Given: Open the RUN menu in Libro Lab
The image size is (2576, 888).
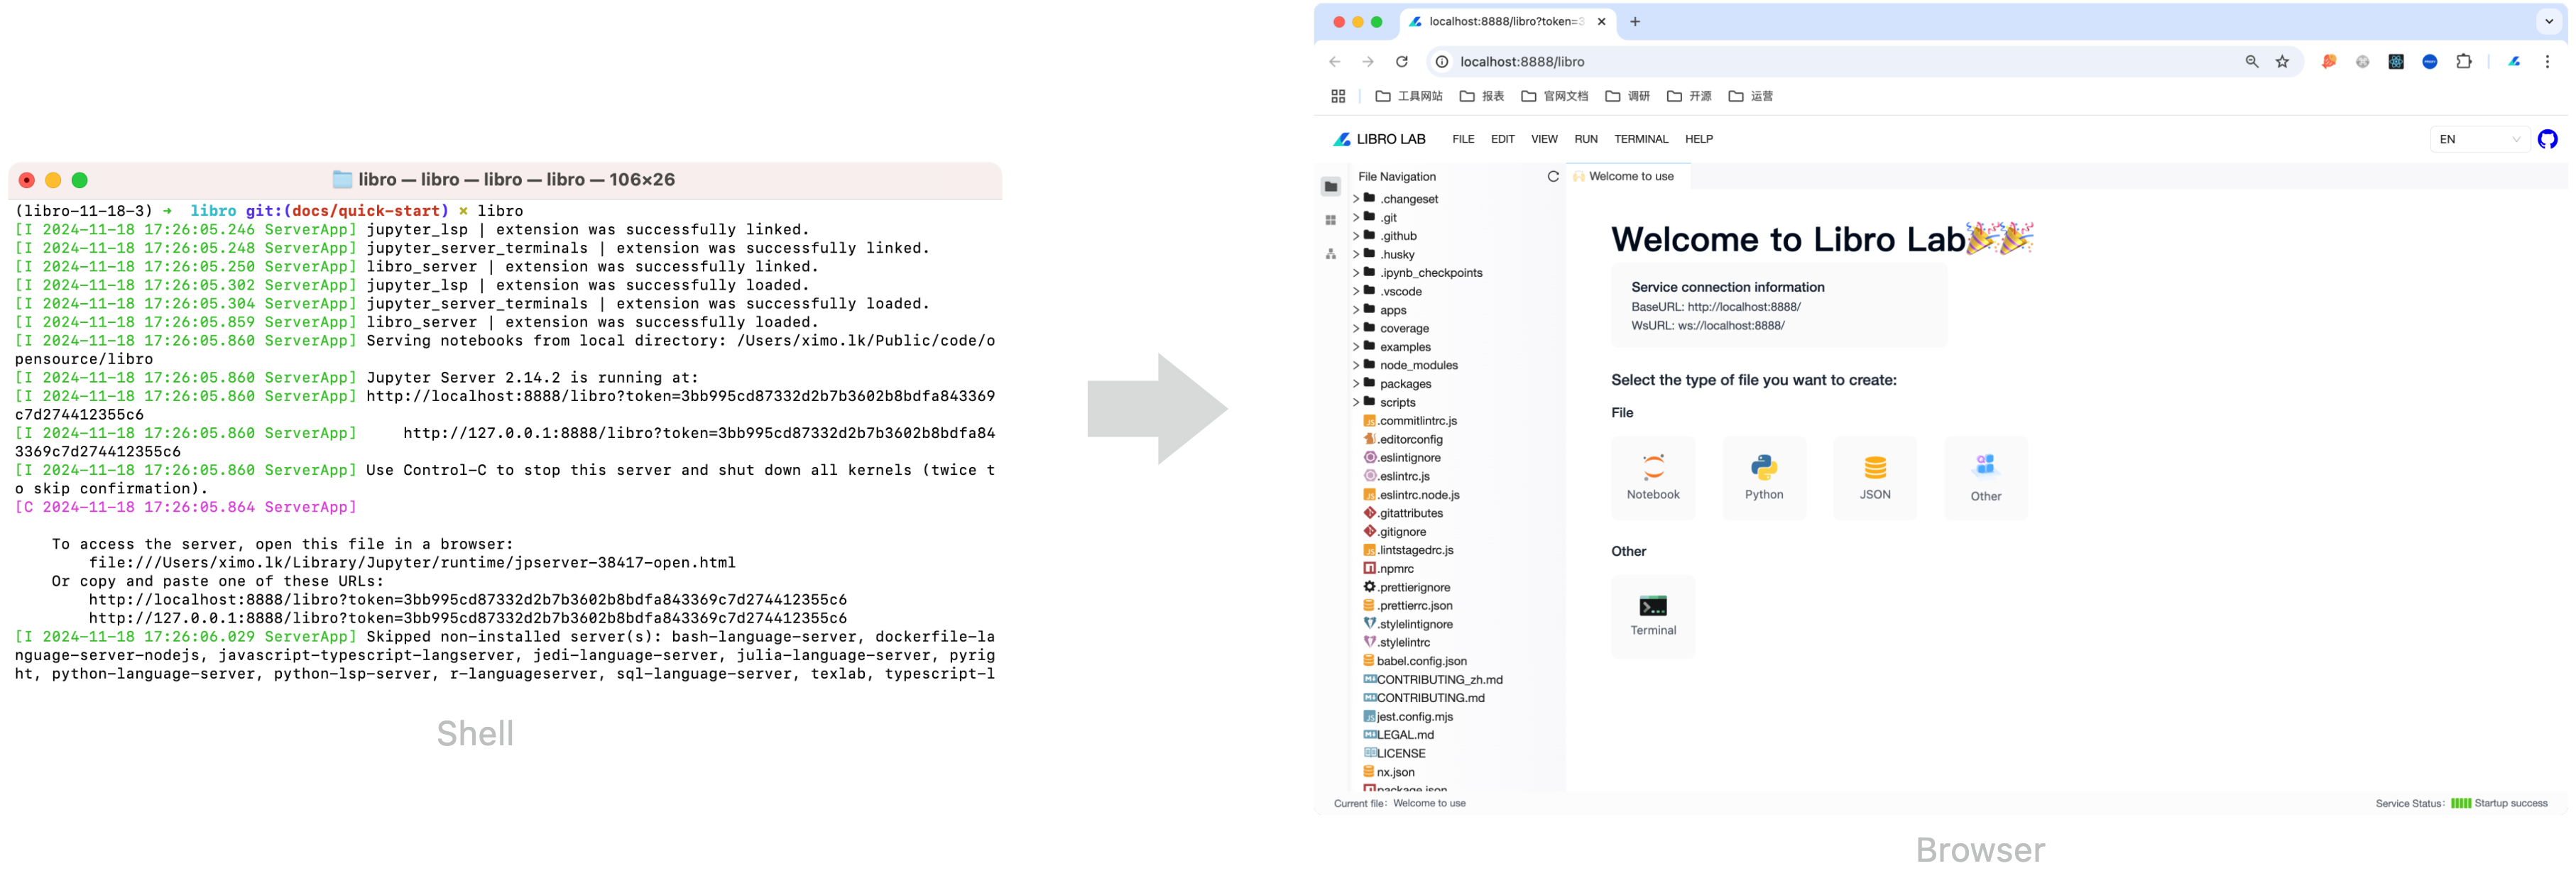Looking at the screenshot, I should pyautogui.click(x=1583, y=138).
